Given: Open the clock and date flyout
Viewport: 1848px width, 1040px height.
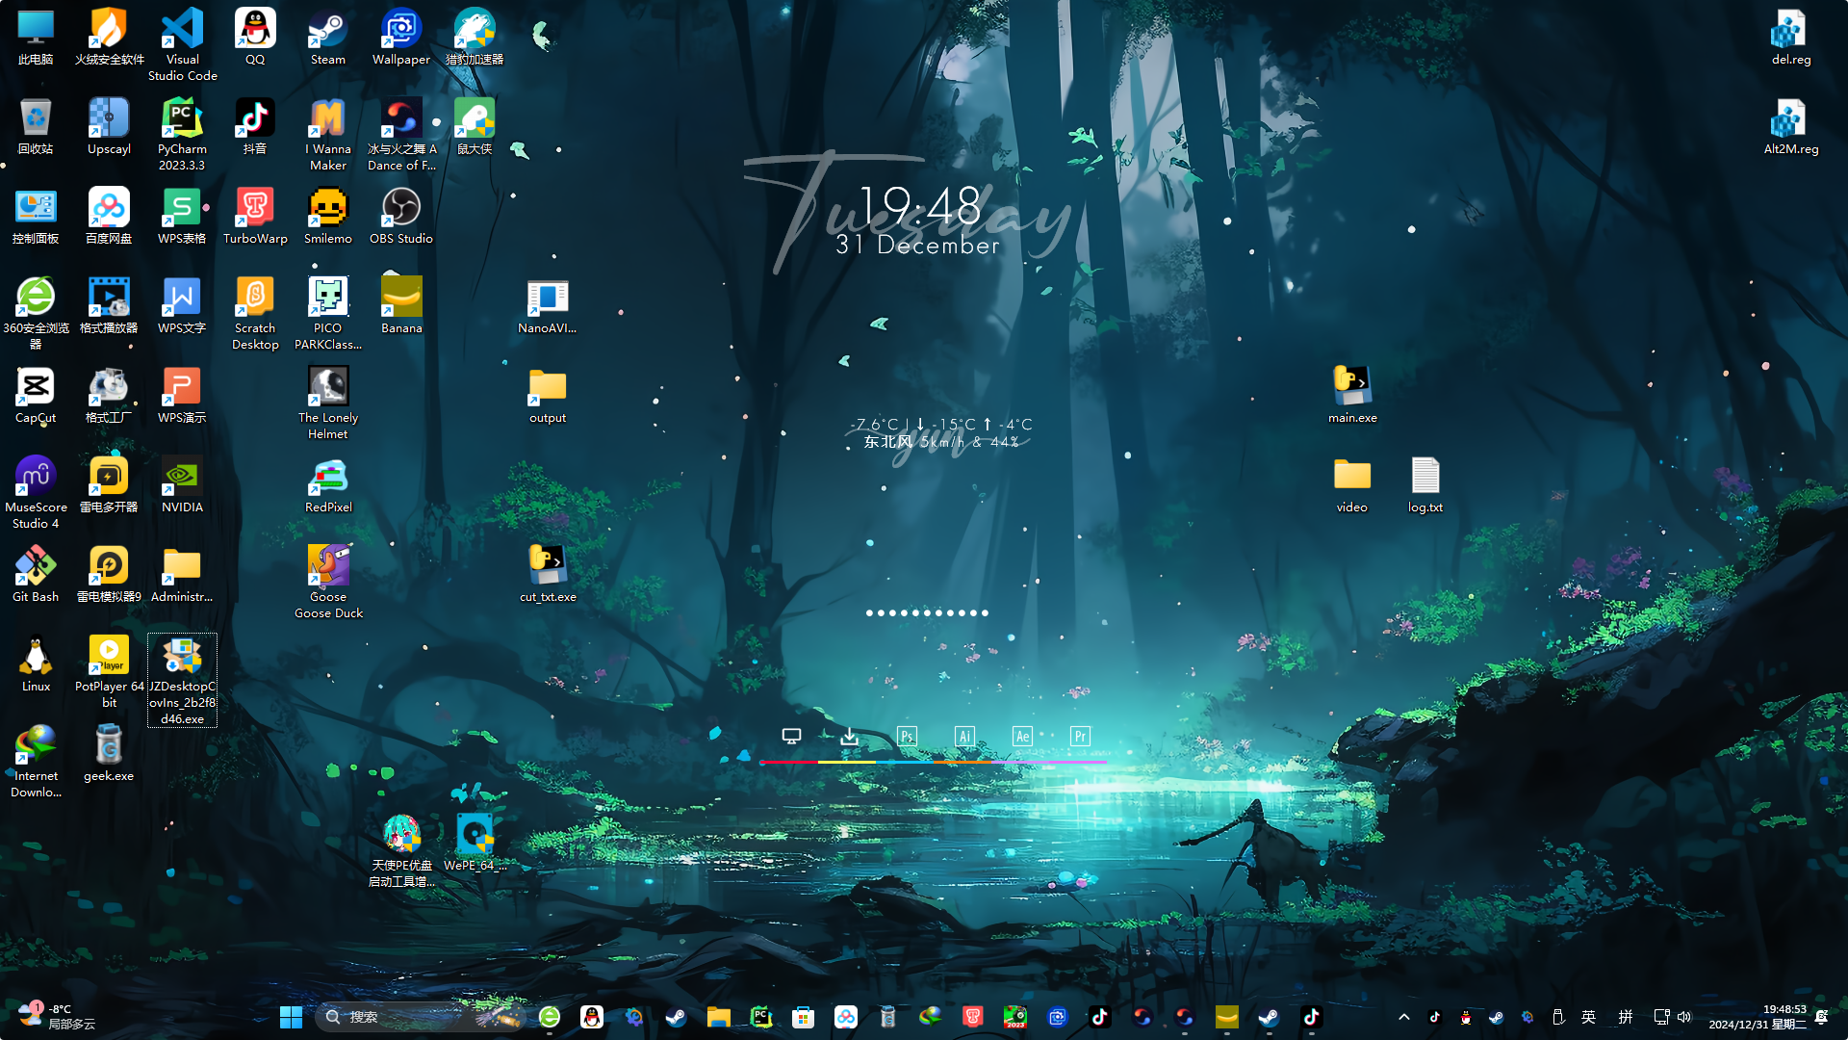Looking at the screenshot, I should 1758,1017.
